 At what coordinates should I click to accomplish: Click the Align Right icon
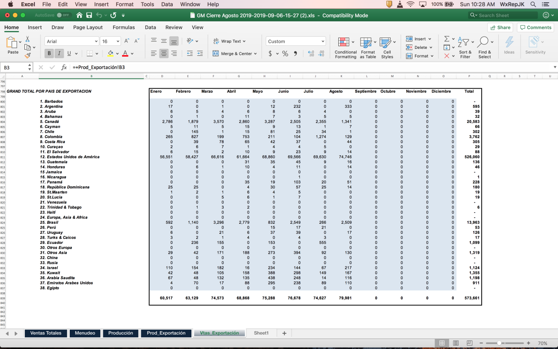pyautogui.click(x=174, y=54)
